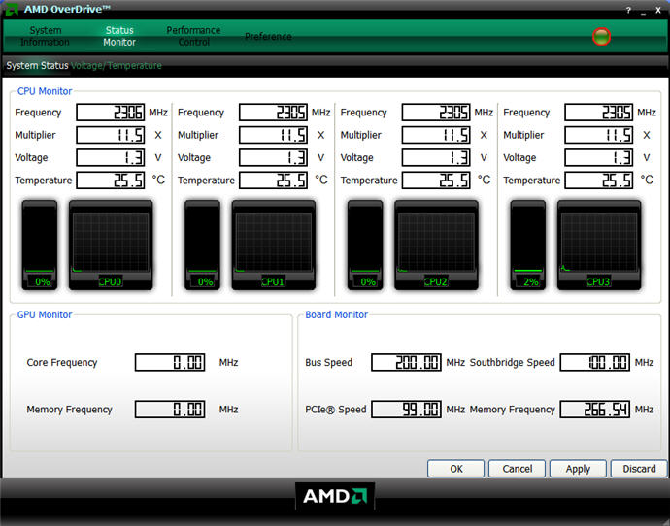Click the Bus Speed label
The width and height of the screenshot is (670, 526).
tap(328, 363)
